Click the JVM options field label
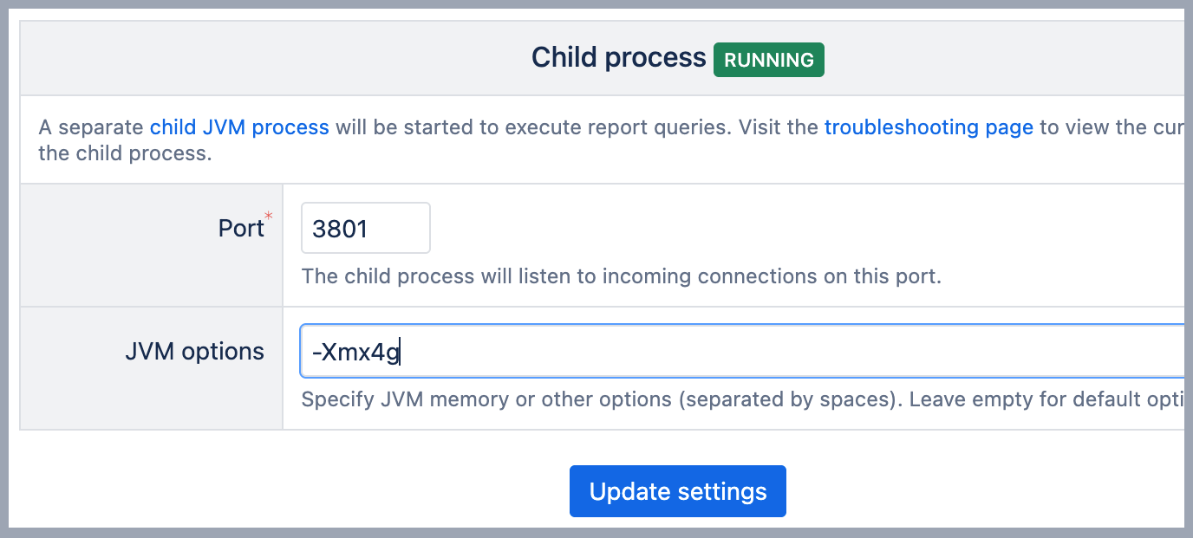Screen dimensions: 1193x538 point(194,352)
